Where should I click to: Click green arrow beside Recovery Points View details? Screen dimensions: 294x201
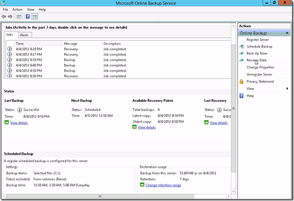point(134,127)
